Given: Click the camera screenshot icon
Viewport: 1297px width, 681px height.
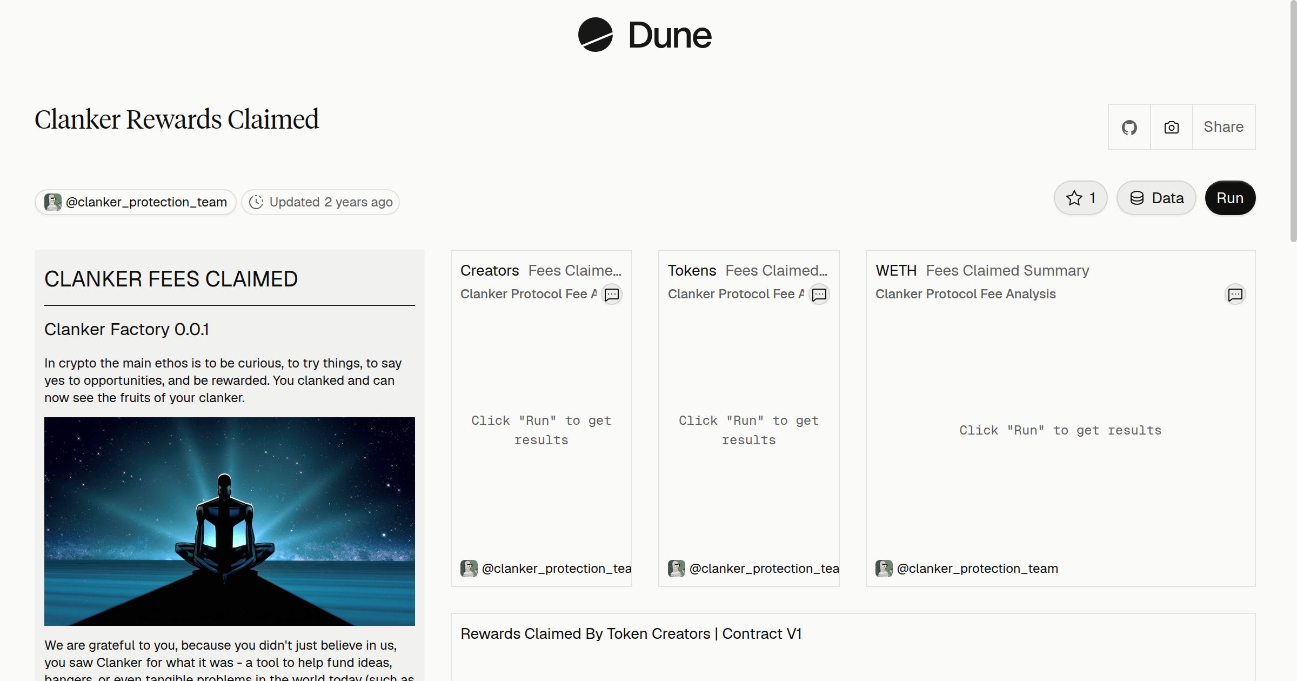Looking at the screenshot, I should point(1172,127).
